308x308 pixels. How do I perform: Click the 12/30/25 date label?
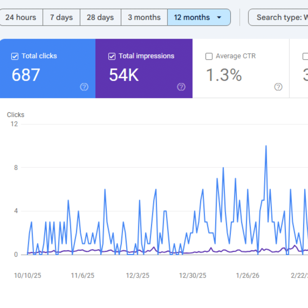[x=193, y=275]
